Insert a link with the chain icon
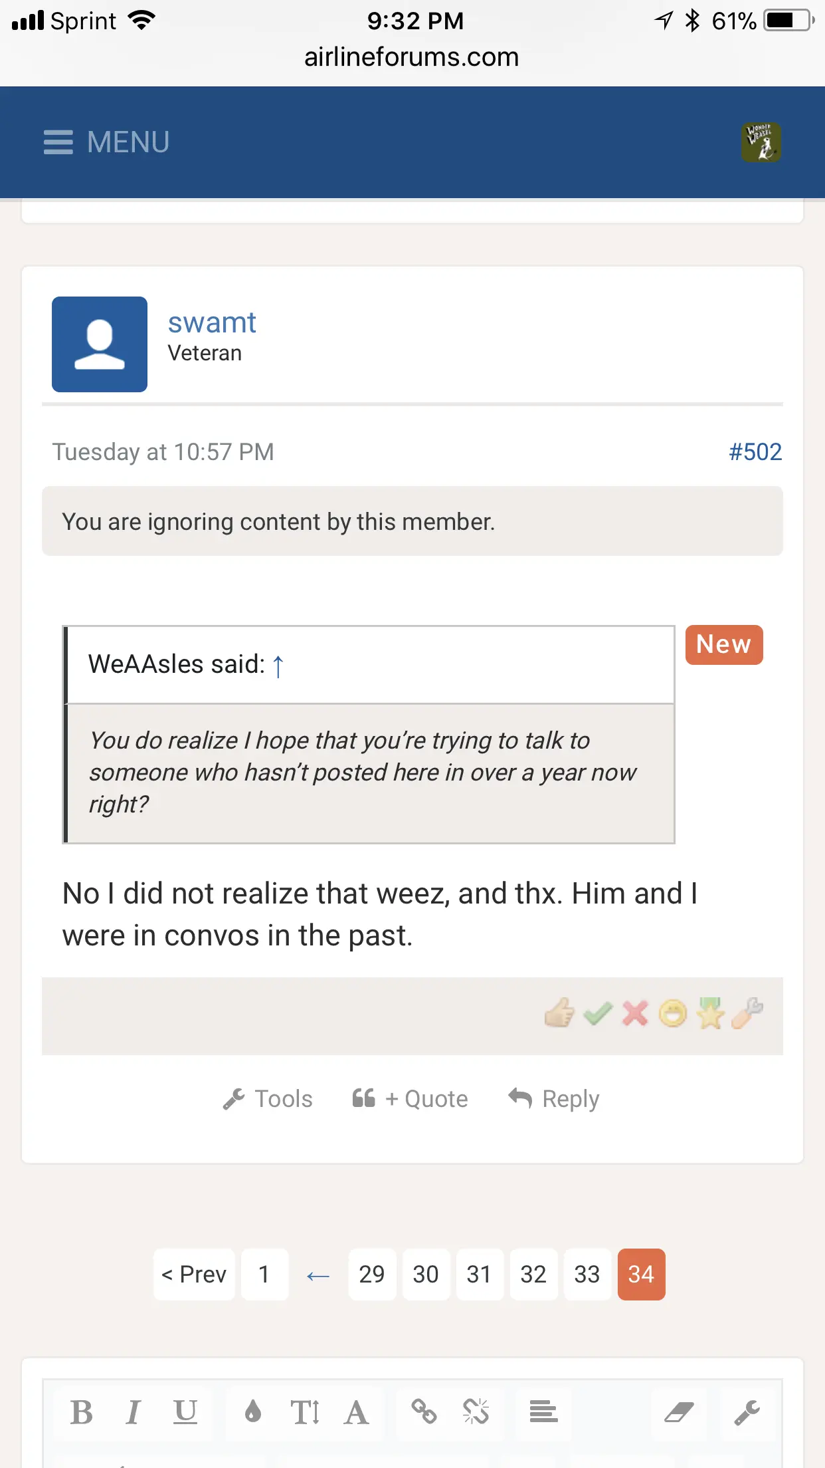The width and height of the screenshot is (825, 1468). click(x=424, y=1411)
